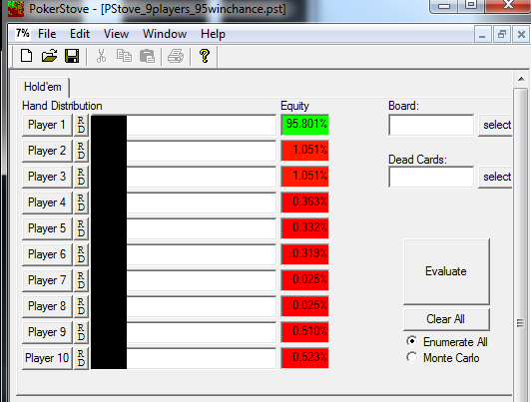531x402 pixels.
Task: Open the Edit menu
Action: pyautogui.click(x=80, y=34)
